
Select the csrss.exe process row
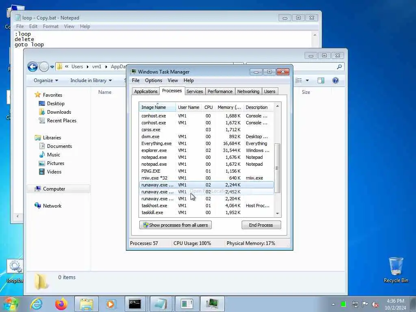click(206, 130)
